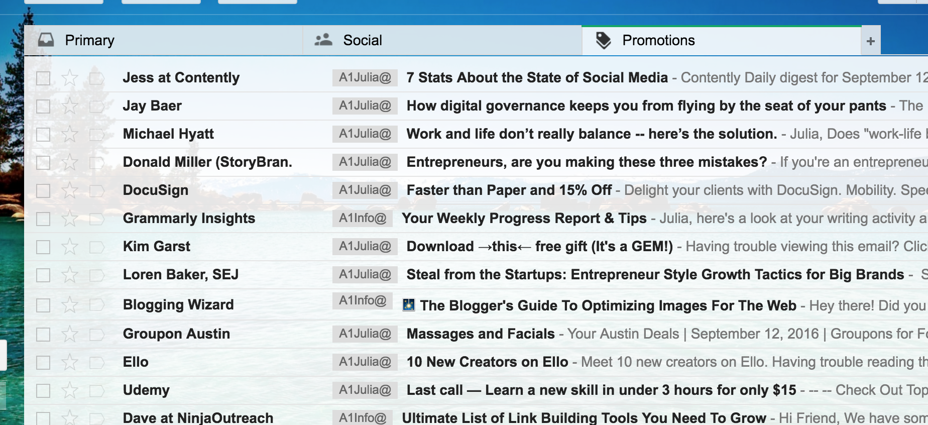Mark Kim Garst email as important
The height and width of the screenshot is (425, 928).
coord(96,247)
